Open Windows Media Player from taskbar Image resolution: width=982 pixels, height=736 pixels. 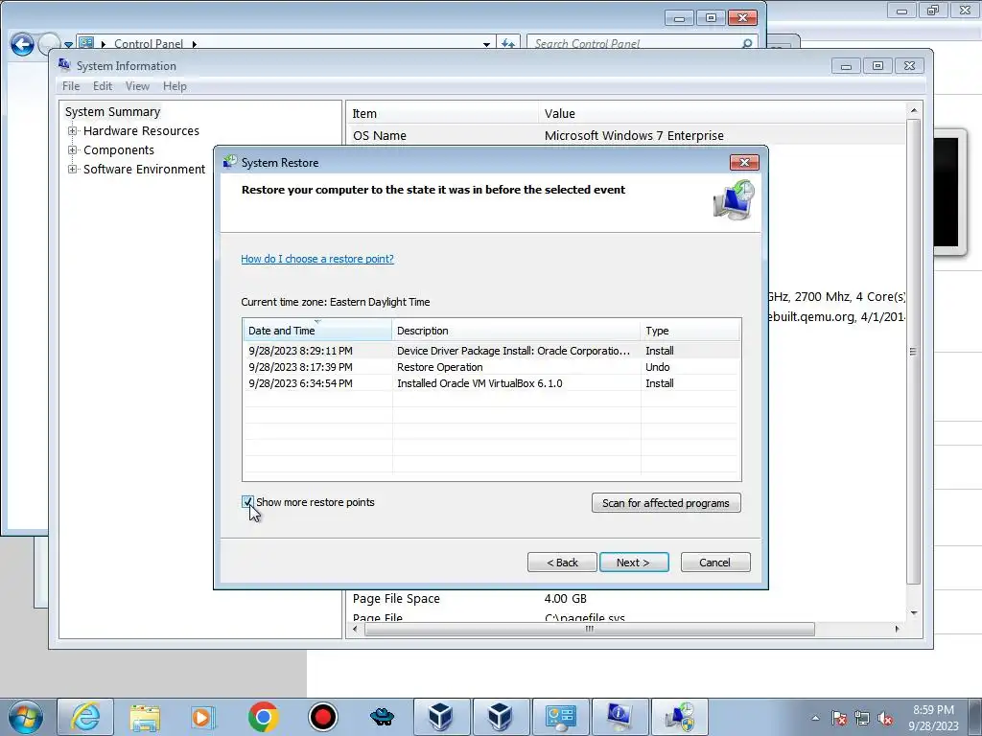click(203, 717)
